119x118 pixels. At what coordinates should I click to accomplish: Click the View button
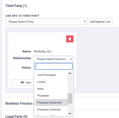(23, 83)
